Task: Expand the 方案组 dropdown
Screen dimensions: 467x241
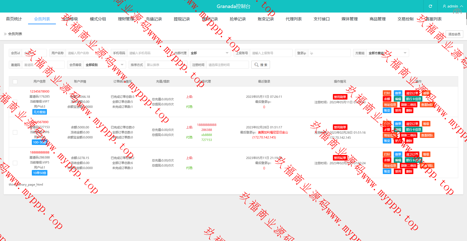Action: (x=387, y=53)
